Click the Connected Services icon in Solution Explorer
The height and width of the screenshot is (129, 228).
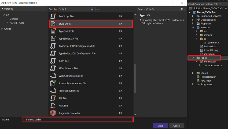tap(198, 16)
